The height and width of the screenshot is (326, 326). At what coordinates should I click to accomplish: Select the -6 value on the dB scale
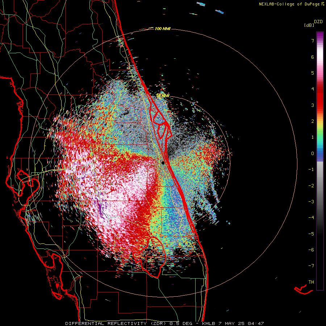coord(311,250)
